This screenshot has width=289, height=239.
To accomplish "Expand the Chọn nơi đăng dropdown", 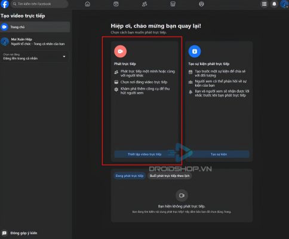I will [34, 57].
